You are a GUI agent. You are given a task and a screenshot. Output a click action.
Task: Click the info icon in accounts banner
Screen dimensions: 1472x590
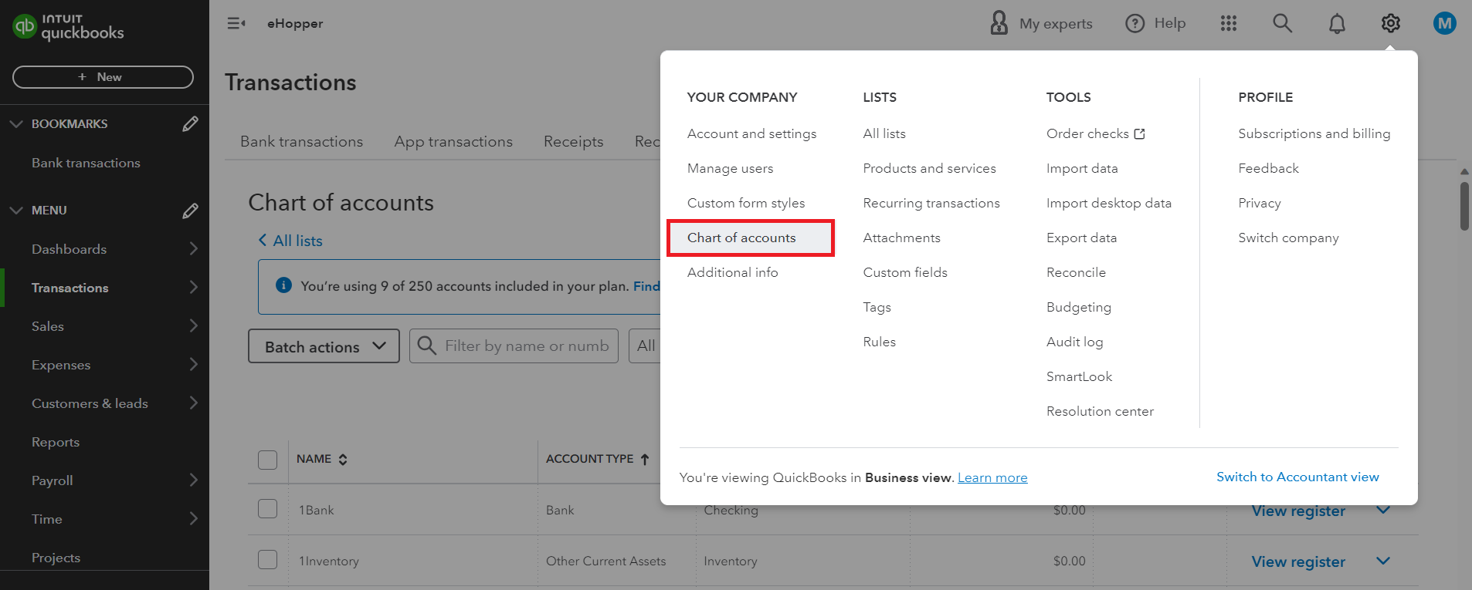click(x=283, y=285)
